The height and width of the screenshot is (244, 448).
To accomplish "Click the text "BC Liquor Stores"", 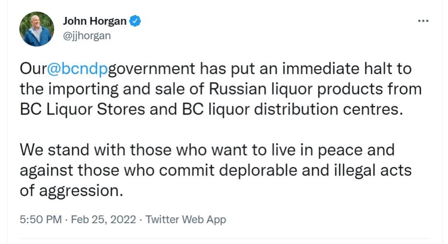I will (x=82, y=109).
